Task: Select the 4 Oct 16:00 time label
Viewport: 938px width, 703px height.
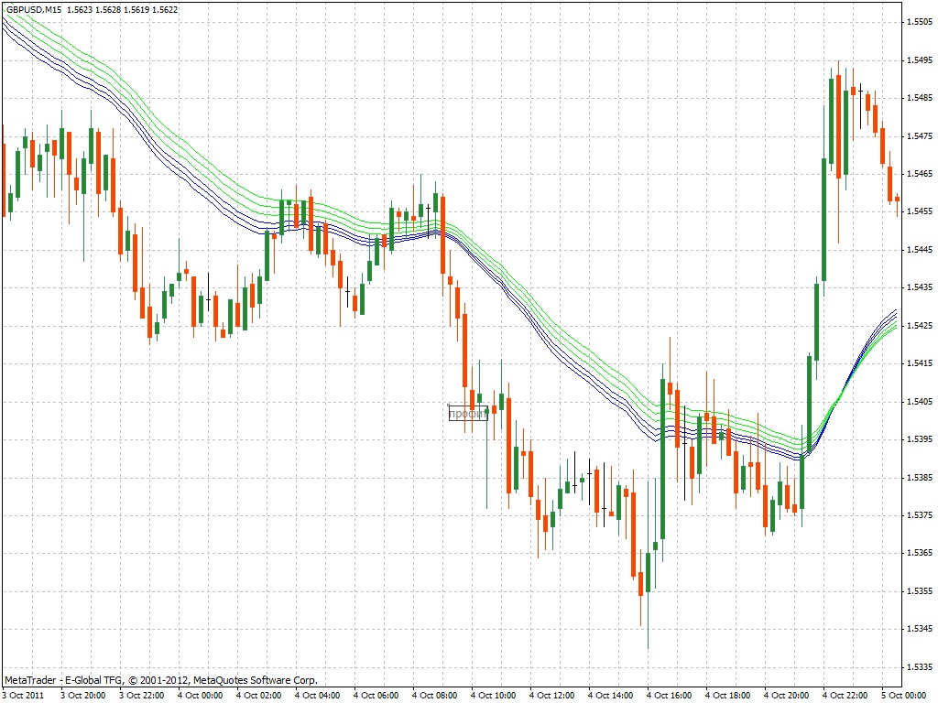Action: coord(670,696)
